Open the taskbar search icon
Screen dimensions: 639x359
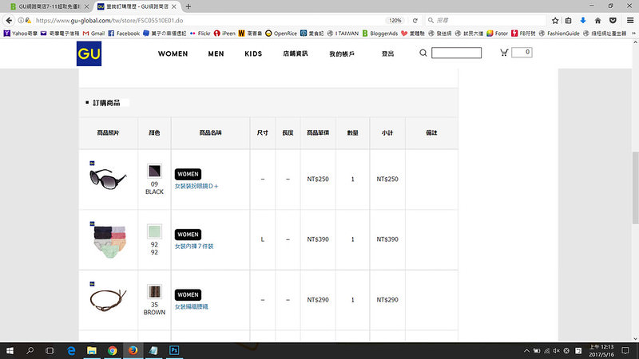pyautogui.click(x=30, y=350)
